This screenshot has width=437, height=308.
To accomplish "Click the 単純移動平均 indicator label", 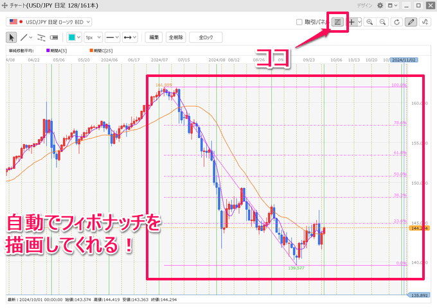I will (x=21, y=51).
